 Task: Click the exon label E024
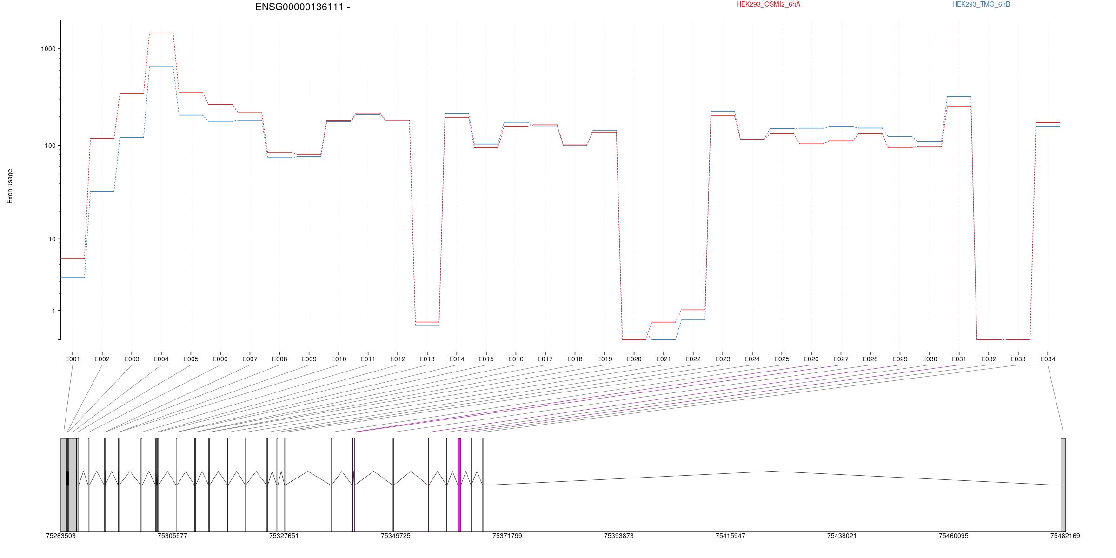tap(752, 359)
